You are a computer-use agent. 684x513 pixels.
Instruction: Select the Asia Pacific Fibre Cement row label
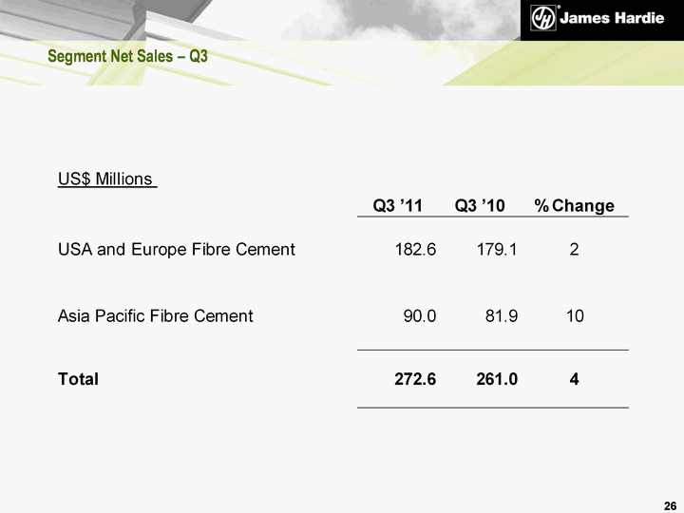point(155,316)
